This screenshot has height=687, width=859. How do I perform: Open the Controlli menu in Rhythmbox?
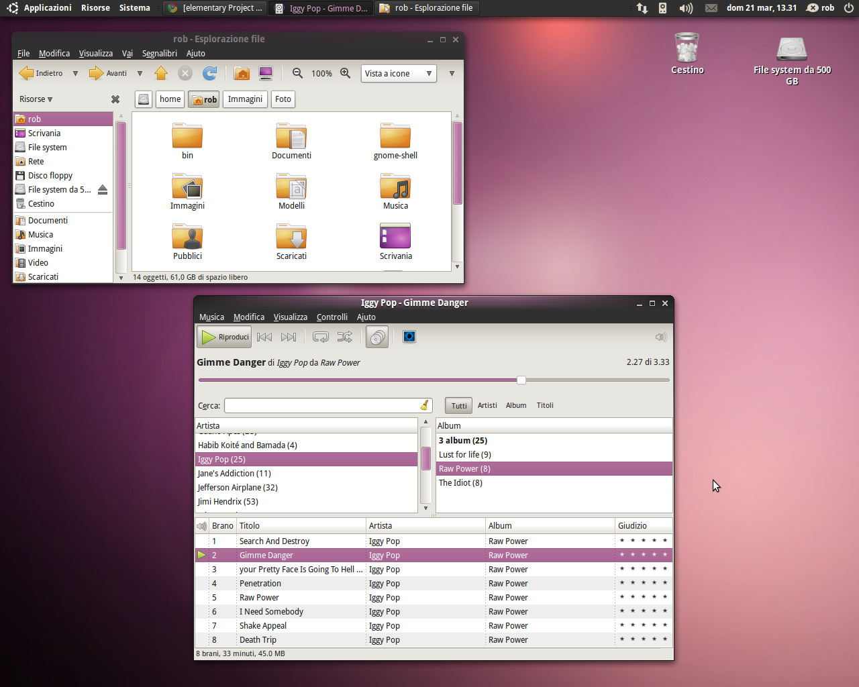(x=332, y=317)
